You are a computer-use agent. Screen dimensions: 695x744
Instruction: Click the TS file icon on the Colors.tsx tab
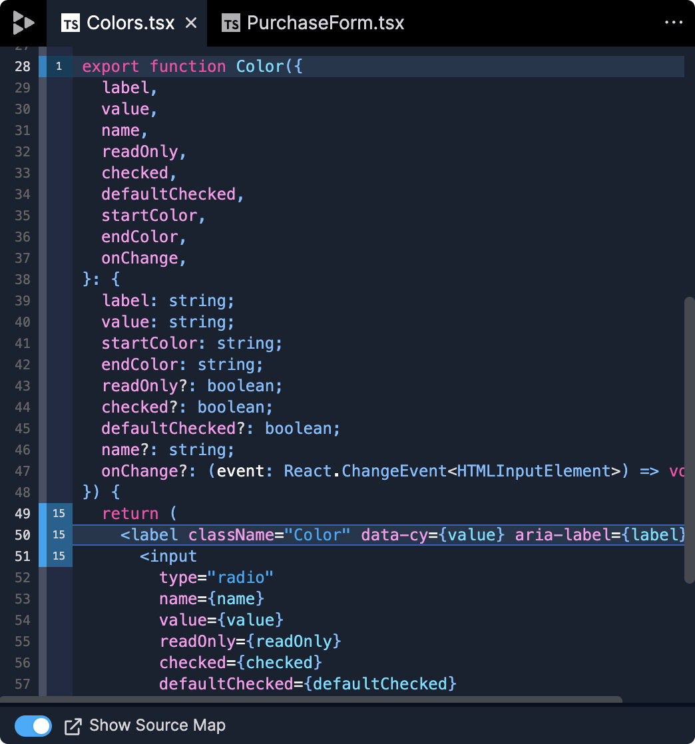tap(70, 24)
